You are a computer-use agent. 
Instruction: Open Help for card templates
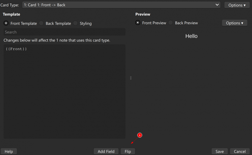click(x=9, y=151)
